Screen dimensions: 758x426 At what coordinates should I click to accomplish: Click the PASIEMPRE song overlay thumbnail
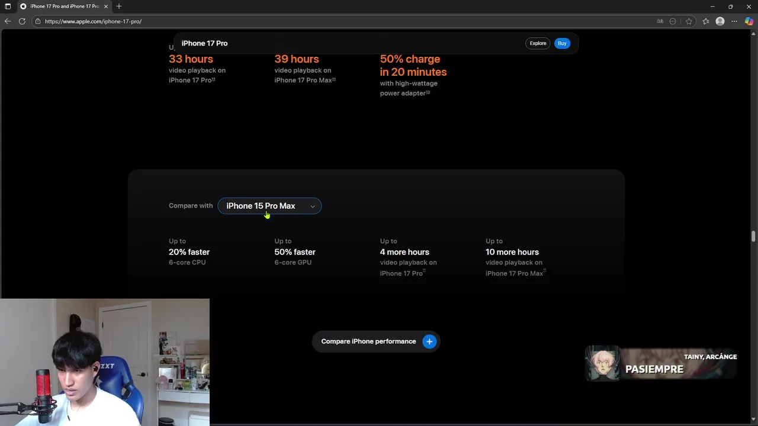tap(602, 363)
